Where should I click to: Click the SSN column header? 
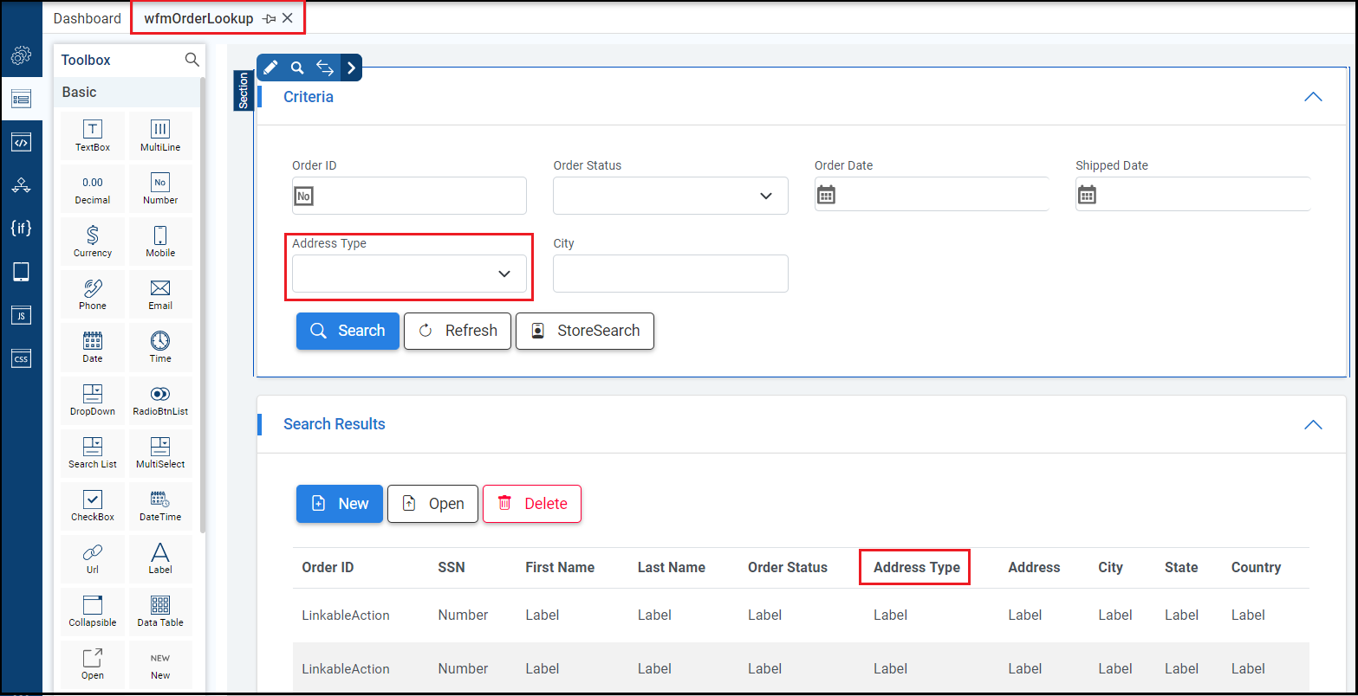pos(452,568)
